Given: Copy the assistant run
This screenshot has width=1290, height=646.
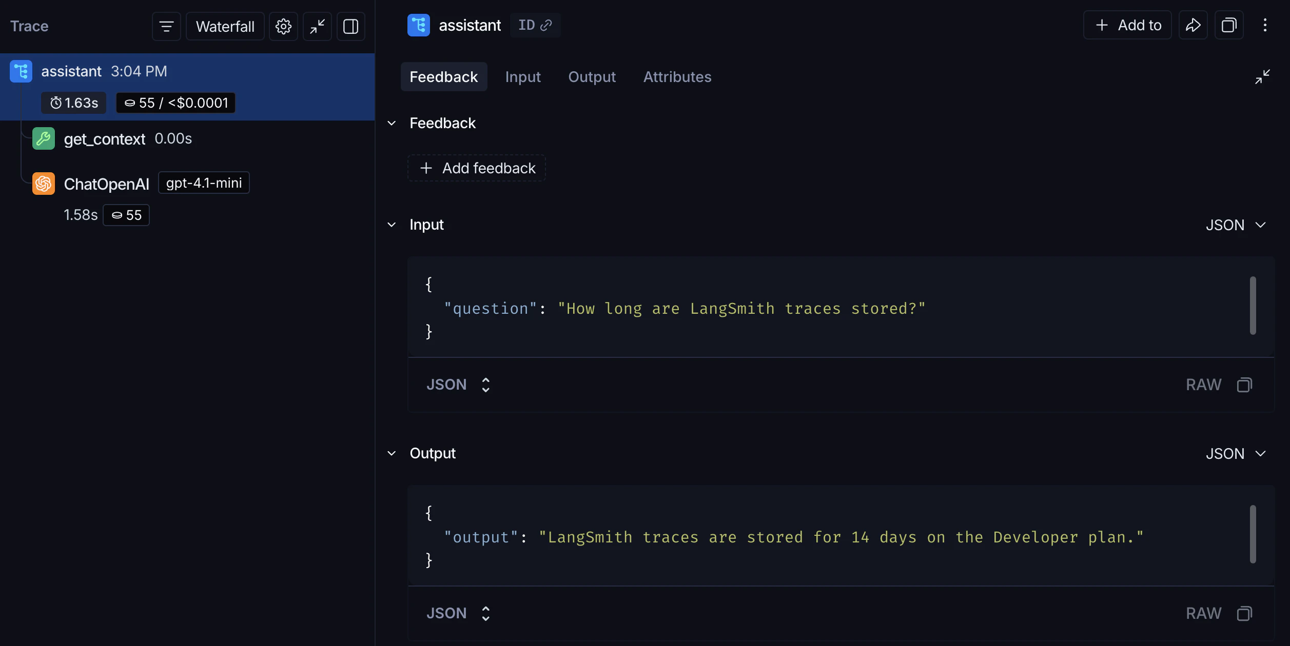Looking at the screenshot, I should coord(1229,25).
